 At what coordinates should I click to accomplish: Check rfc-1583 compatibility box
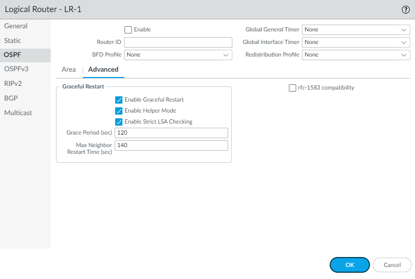[x=293, y=88]
